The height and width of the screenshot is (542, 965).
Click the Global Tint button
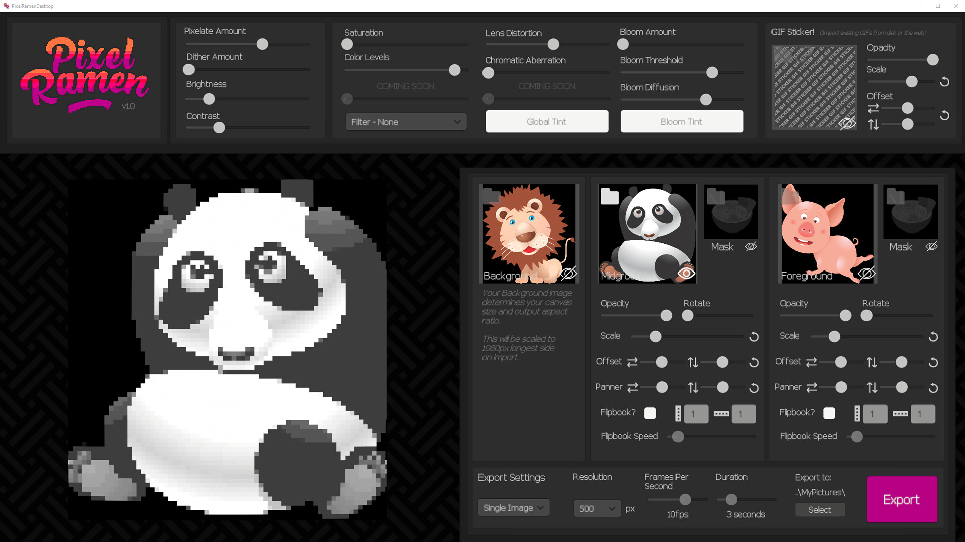point(546,121)
